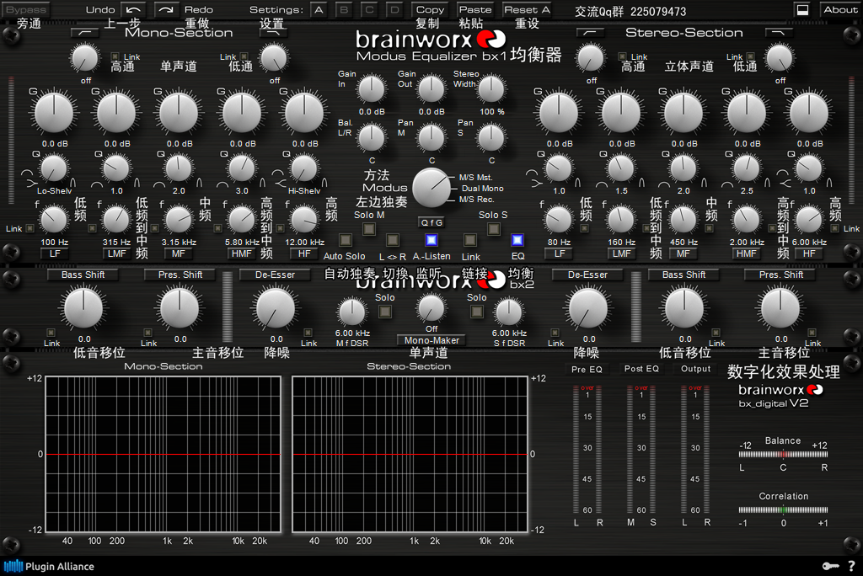Open the license key icon
This screenshot has height=576, width=863.
click(830, 566)
